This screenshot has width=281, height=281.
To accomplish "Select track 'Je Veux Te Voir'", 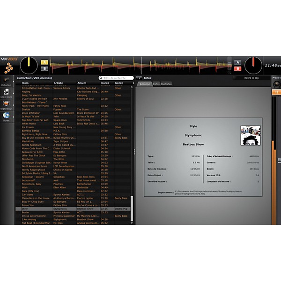I will [73, 117].
